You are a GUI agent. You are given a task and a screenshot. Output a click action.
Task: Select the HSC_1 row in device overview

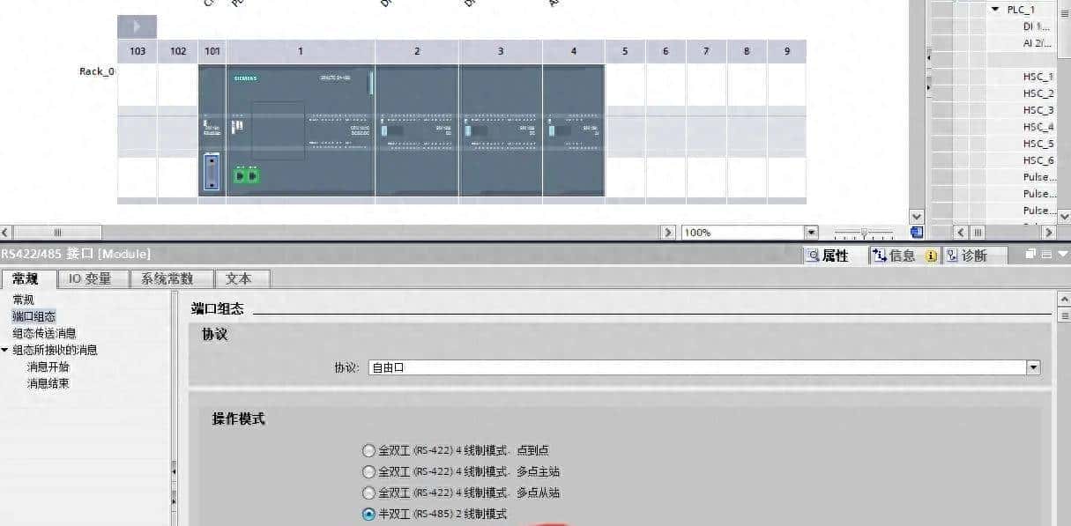1038,77
